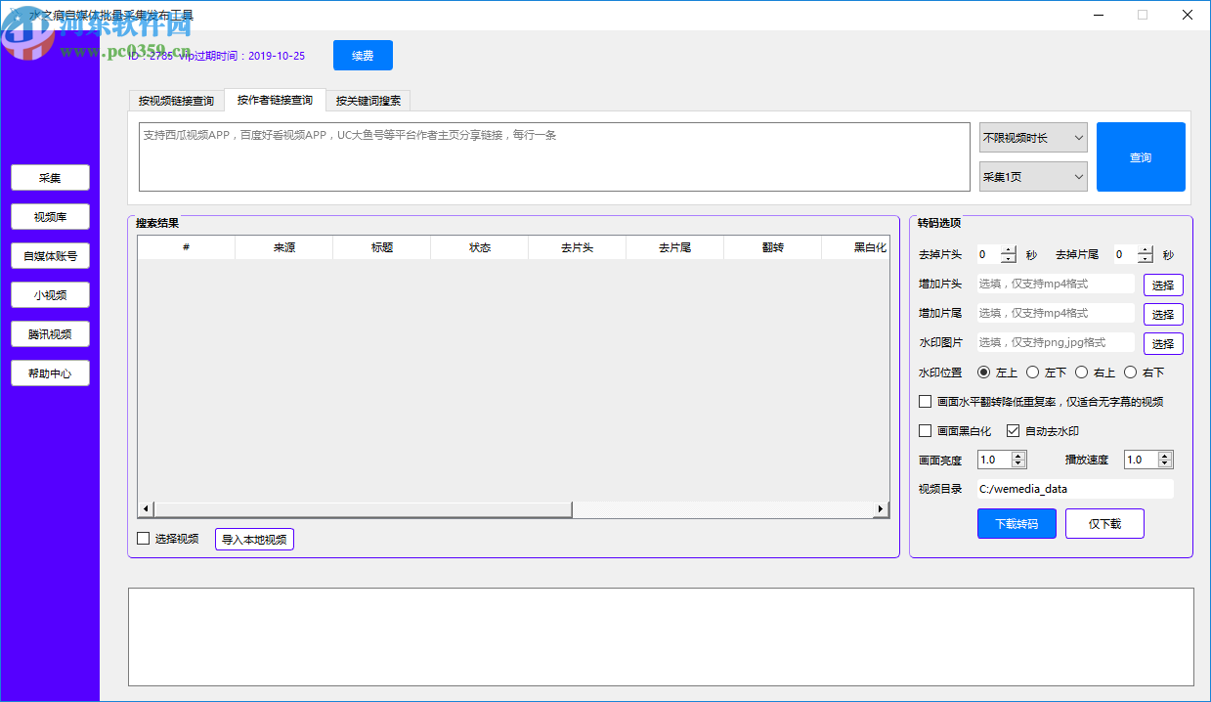Increase 去掉片尾 seconds with up arrow
Screen dimensions: 1211x702
(1146, 250)
